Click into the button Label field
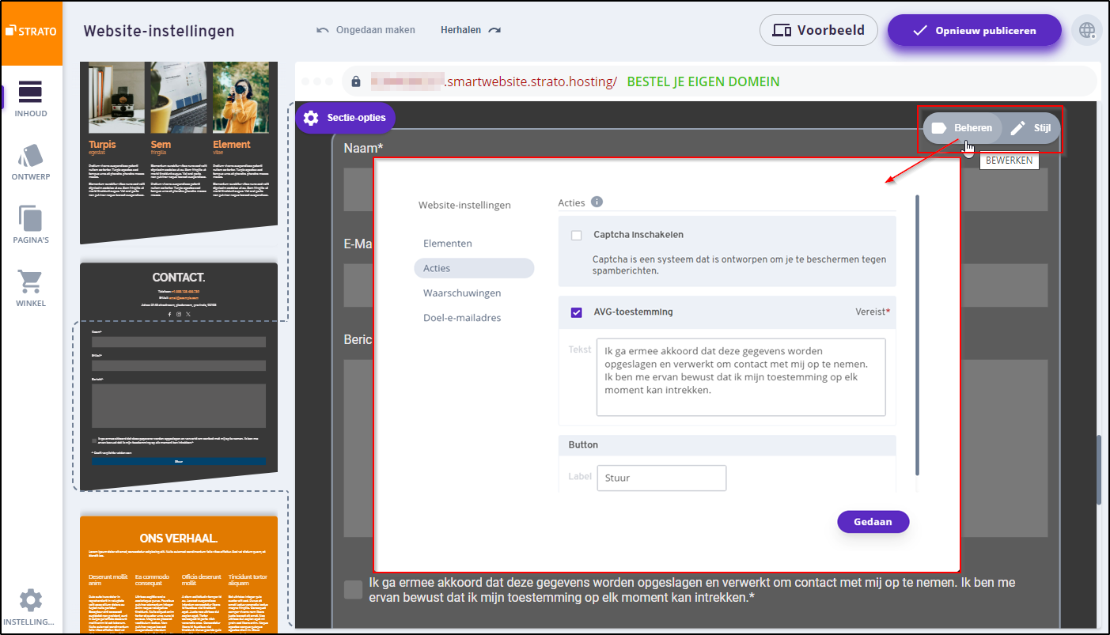1110x635 pixels. click(661, 478)
